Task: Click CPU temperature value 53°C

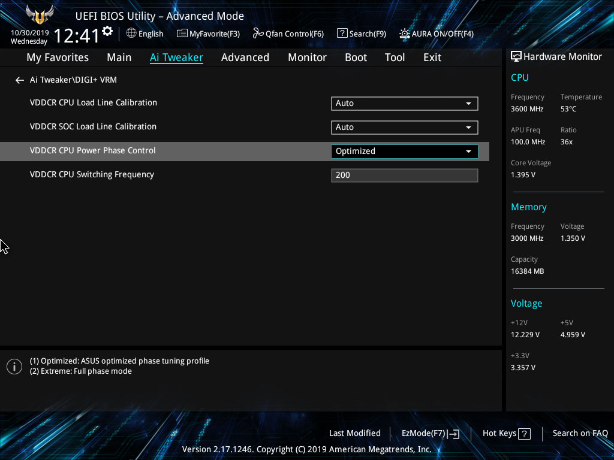Action: click(x=568, y=109)
